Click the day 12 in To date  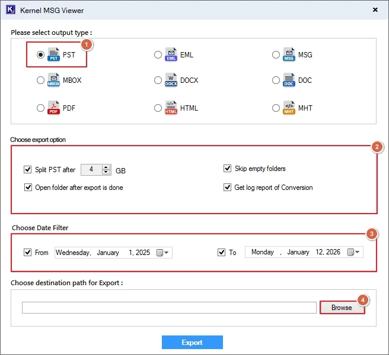coord(319,252)
